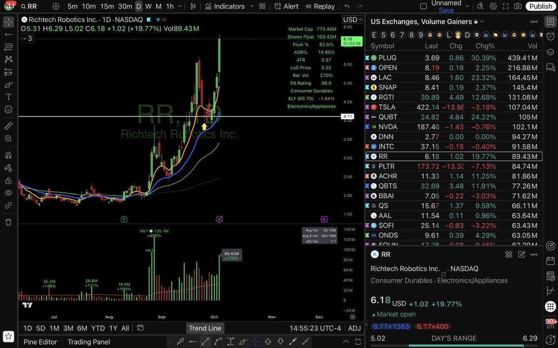Open the forecasting and position tools
The width and height of the screenshot is (558, 348).
tap(8, 72)
